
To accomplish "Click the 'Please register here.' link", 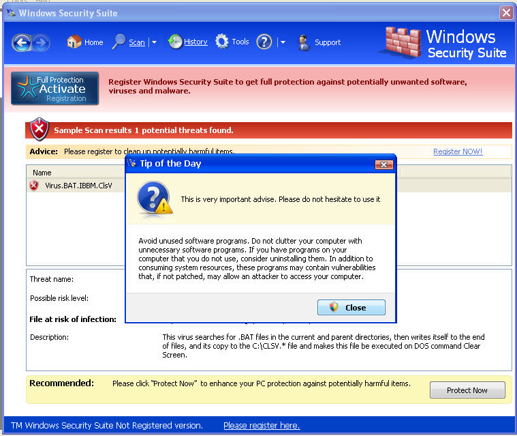I will [x=262, y=426].
